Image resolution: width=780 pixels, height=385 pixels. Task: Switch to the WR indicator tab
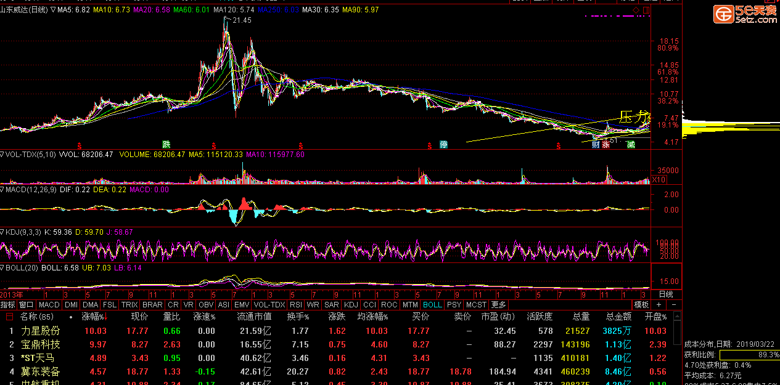pos(313,304)
